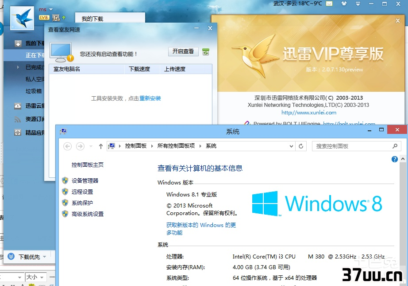Image resolution: width=408 pixels, height=286 pixels.
Task: Click 获取新版本的 Windows 的更多功能 link
Action: [x=201, y=229]
